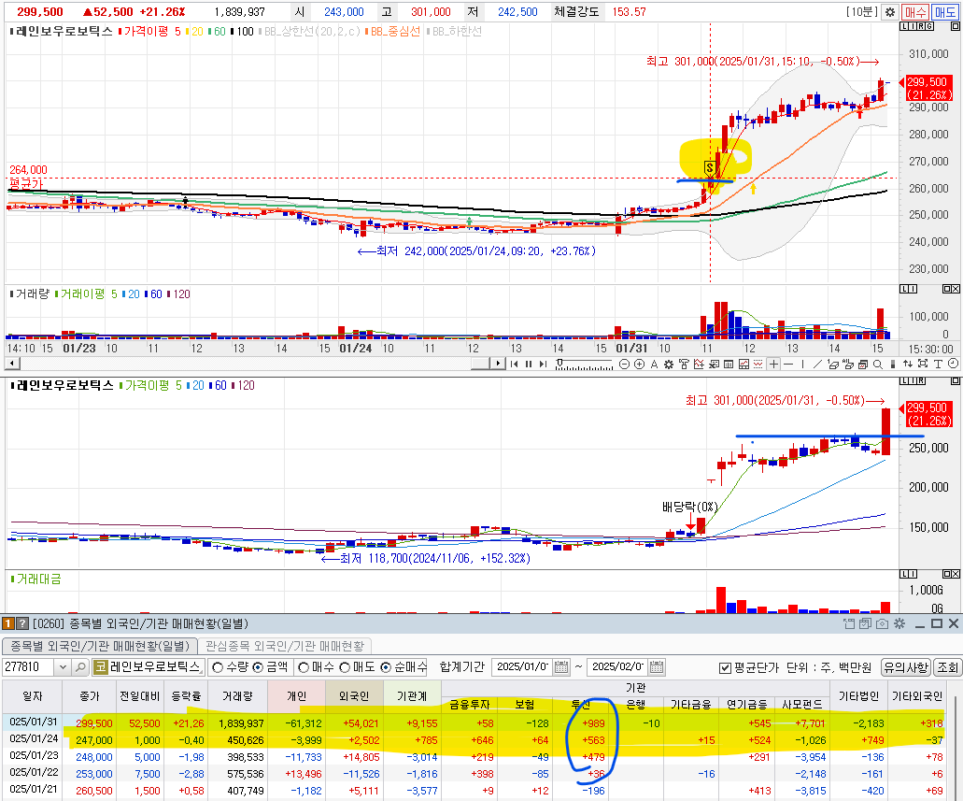Select the diagonal trend line tool
963x801 pixels.
click(817, 364)
